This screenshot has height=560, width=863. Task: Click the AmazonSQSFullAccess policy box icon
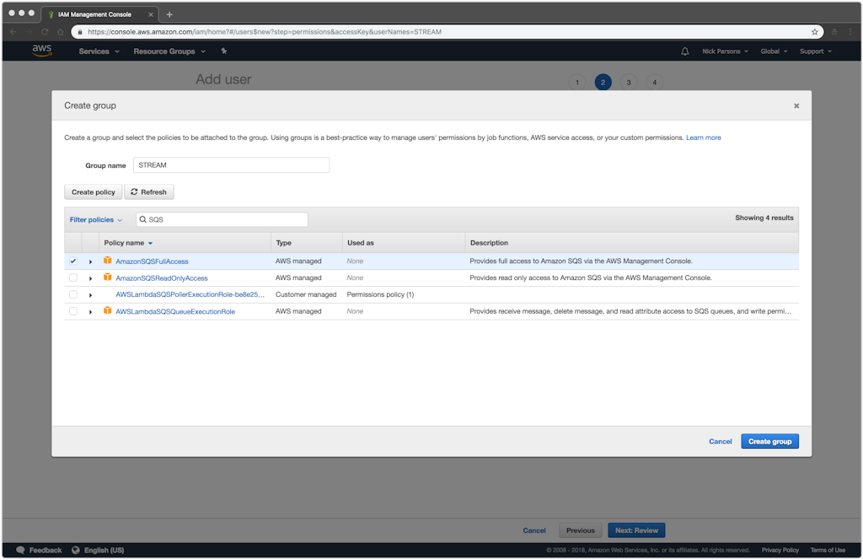point(107,261)
